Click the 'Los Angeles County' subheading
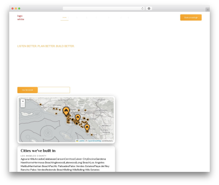 point(33,156)
